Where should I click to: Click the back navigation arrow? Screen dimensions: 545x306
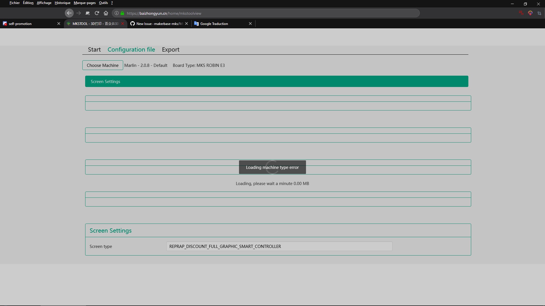69,13
